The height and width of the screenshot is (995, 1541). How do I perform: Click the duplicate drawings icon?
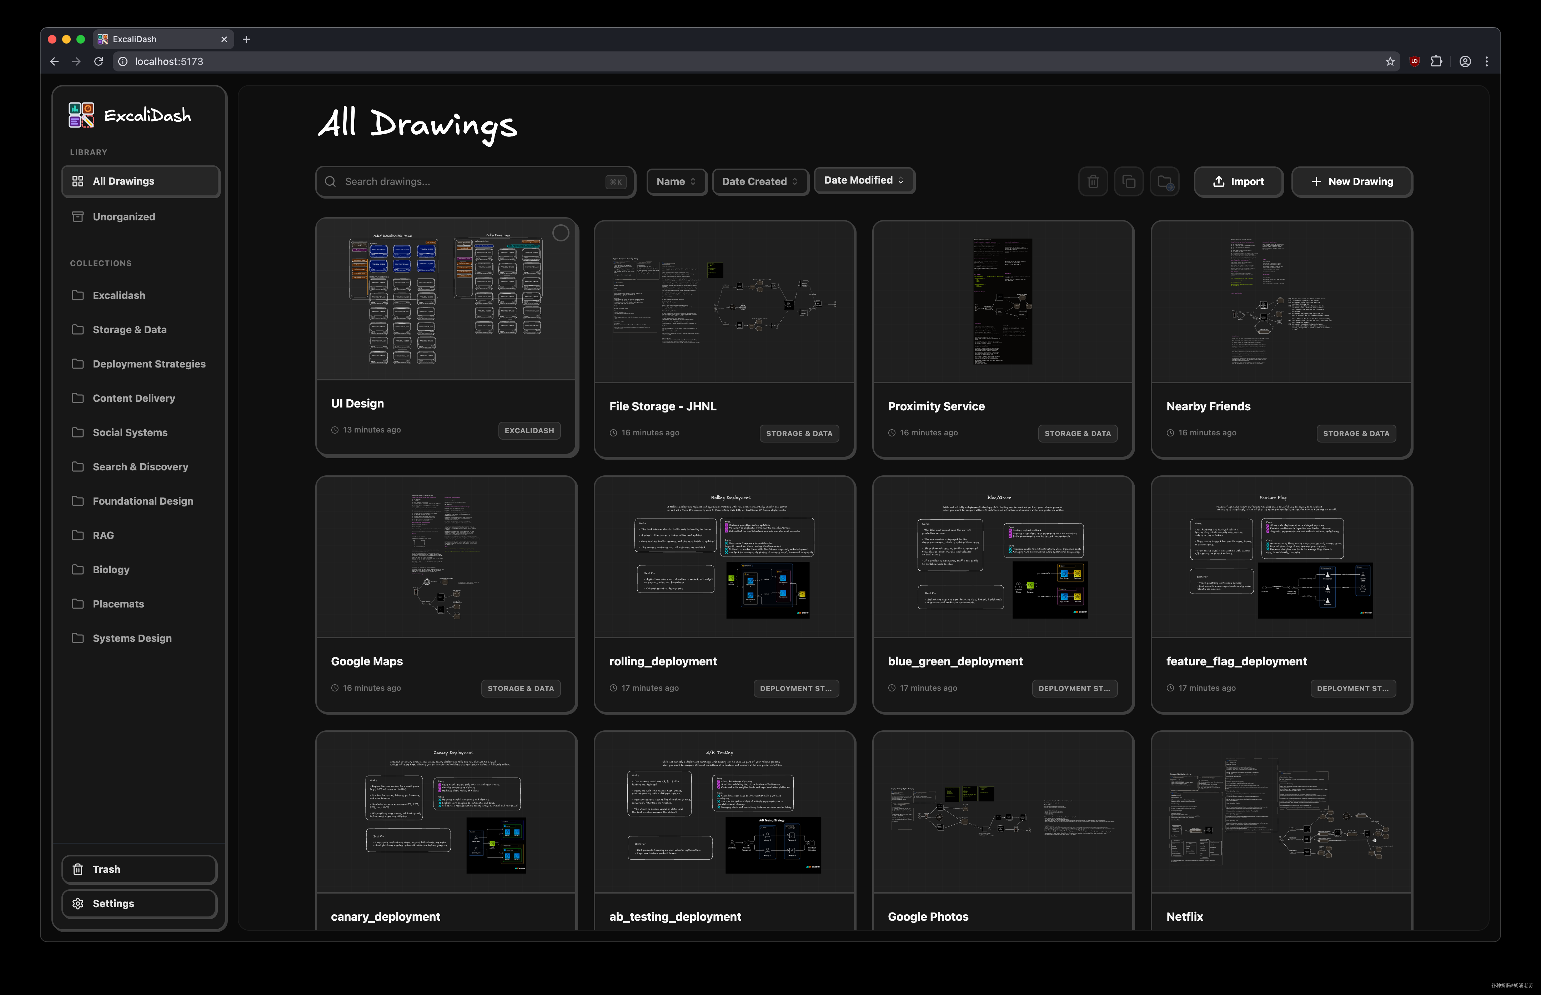1128,181
